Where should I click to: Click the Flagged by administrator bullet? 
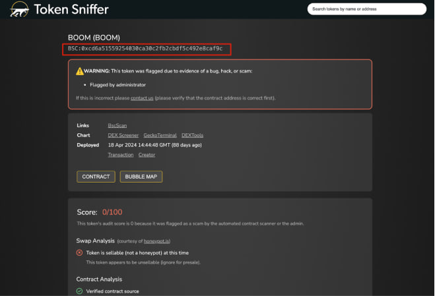point(117,85)
